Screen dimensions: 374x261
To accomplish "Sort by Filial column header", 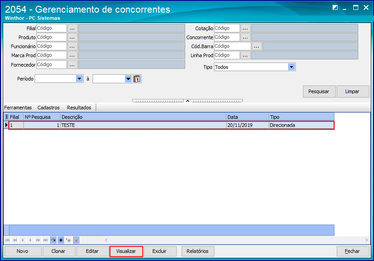I will coord(16,117).
